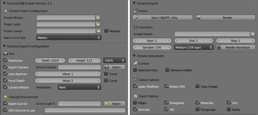Image resolution: width=258 pixels, height=115 pixels.
Task: Click Export OBJ/MTL Only button
Action: pos(162,17)
